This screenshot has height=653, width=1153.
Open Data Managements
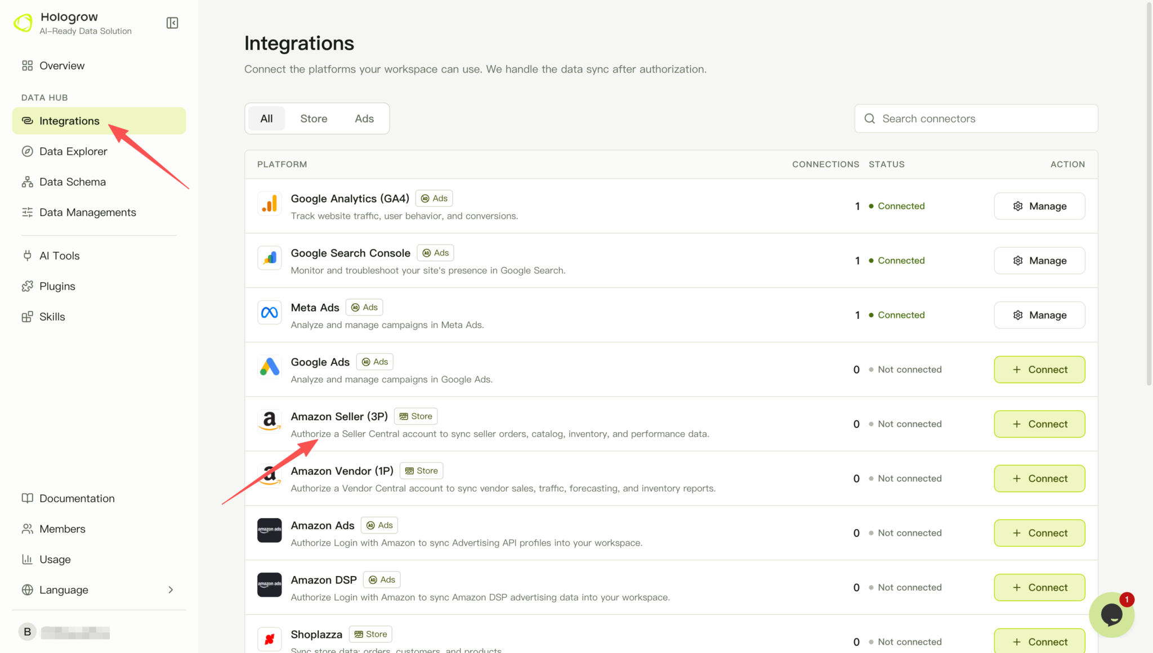[x=99, y=212]
